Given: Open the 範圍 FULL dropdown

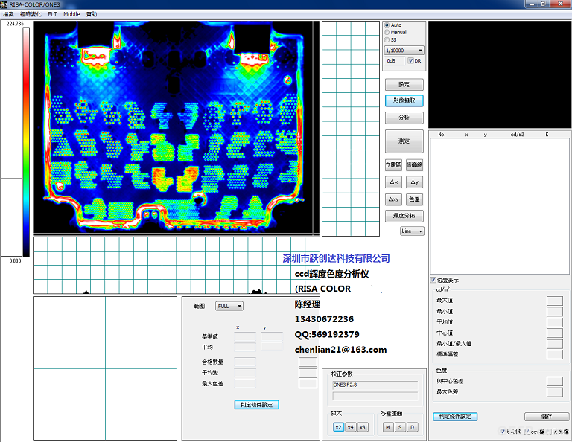Looking at the screenshot, I should [x=229, y=306].
